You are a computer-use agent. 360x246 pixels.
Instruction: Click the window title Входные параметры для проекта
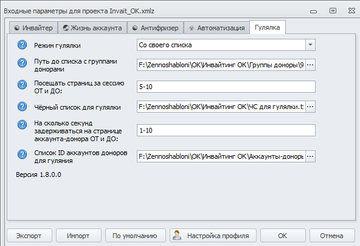click(79, 11)
